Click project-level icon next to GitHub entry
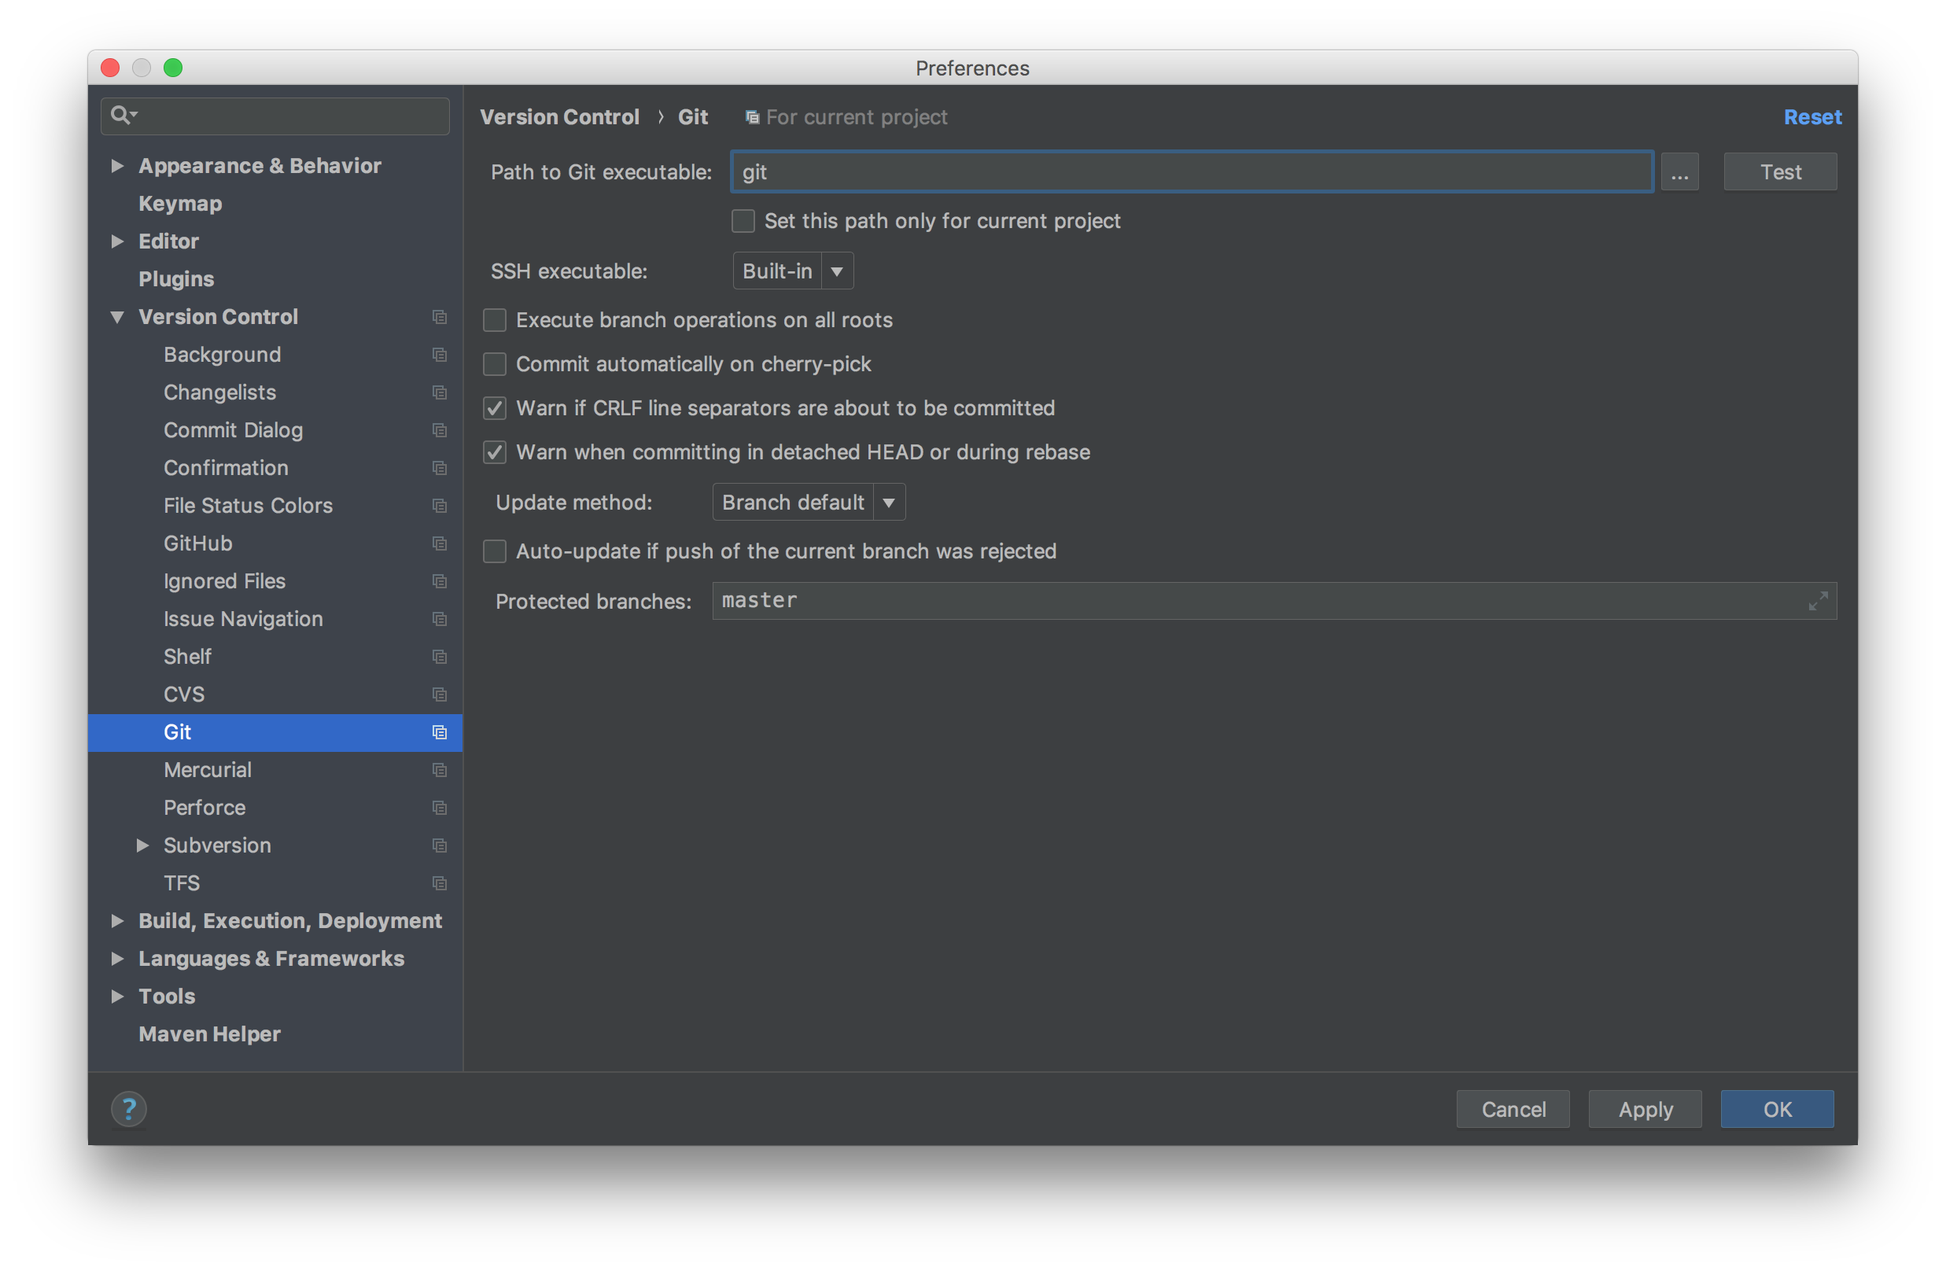Image resolution: width=1946 pixels, height=1271 pixels. tap(440, 543)
